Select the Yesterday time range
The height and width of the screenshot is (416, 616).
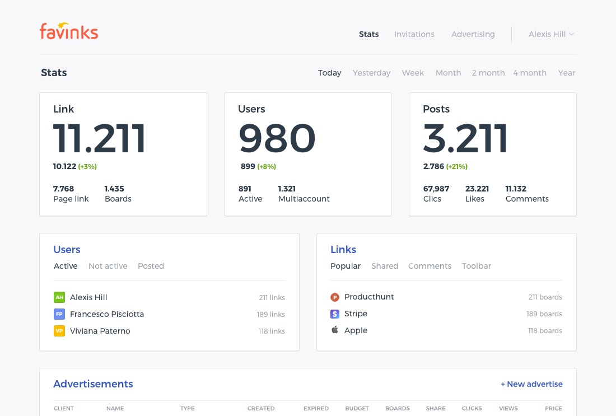tap(371, 73)
